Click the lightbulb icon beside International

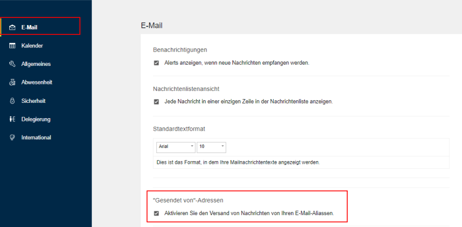[12, 138]
